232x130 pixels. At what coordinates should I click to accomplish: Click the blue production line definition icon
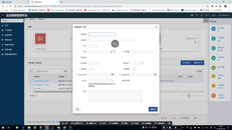[214, 29]
